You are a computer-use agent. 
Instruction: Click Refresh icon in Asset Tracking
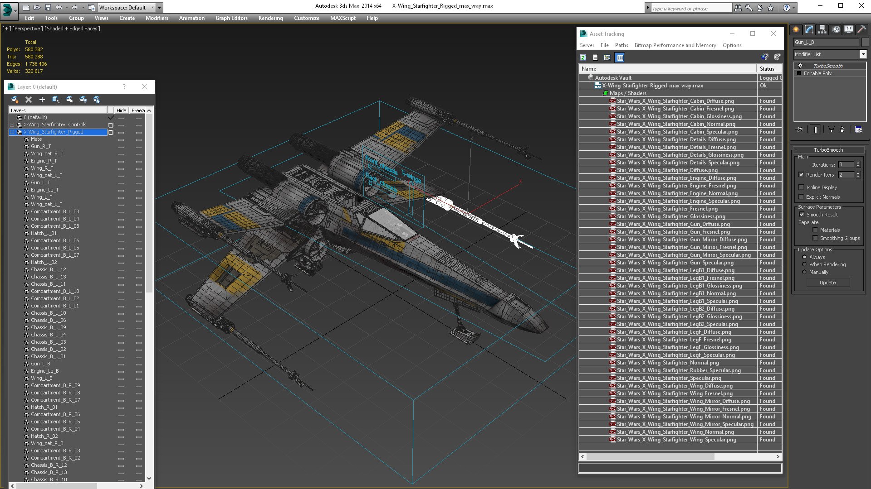(583, 58)
